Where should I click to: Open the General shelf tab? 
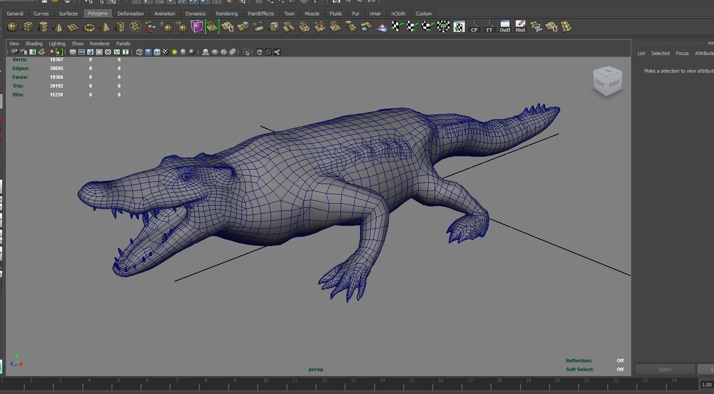[x=15, y=14]
